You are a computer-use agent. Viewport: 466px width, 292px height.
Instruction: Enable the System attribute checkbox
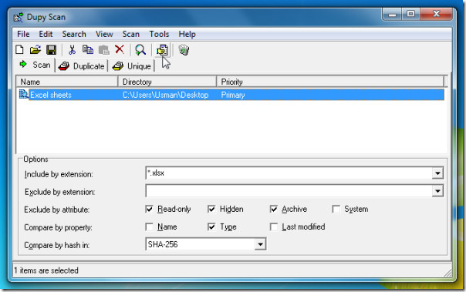336,210
